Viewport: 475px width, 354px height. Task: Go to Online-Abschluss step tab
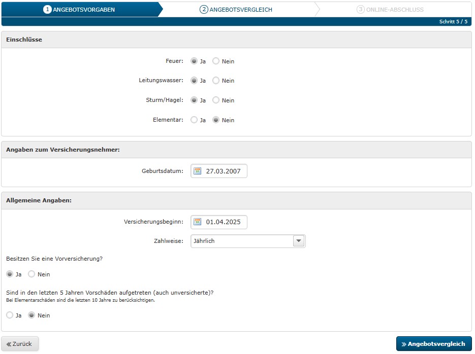(391, 9)
